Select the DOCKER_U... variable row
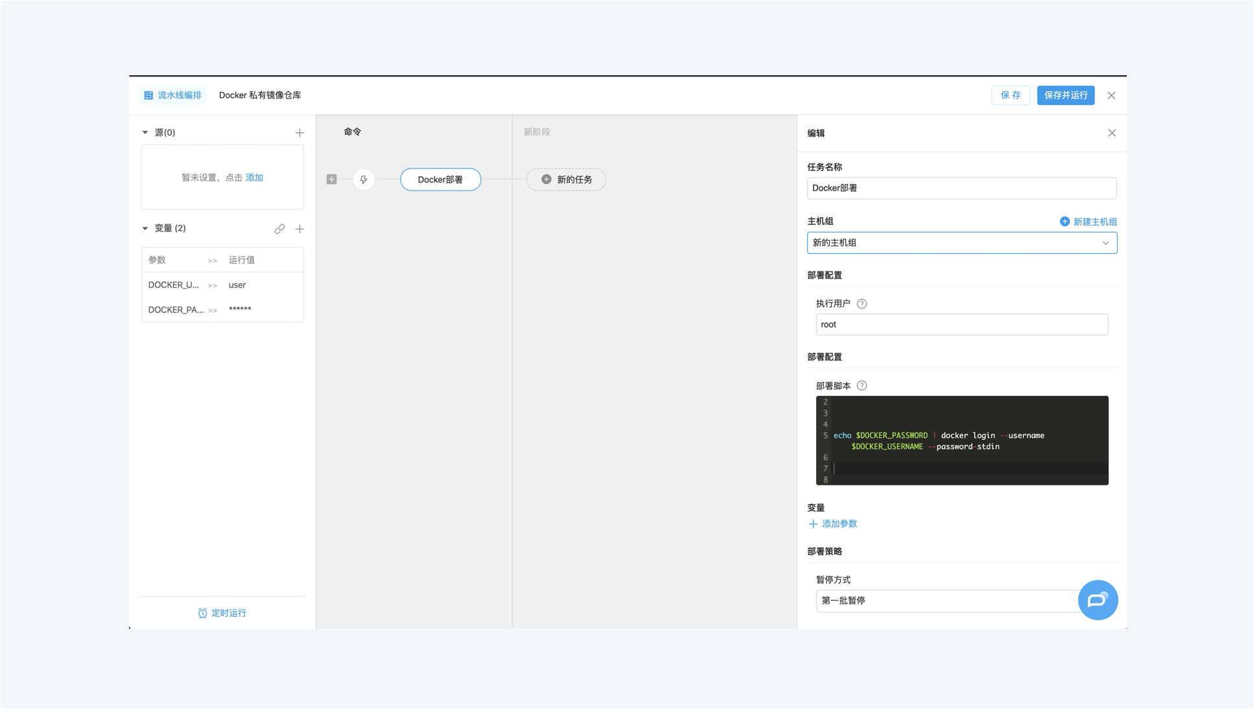This screenshot has width=1254, height=709. point(223,285)
